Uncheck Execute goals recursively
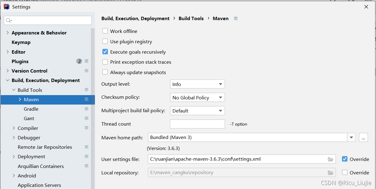 105,52
